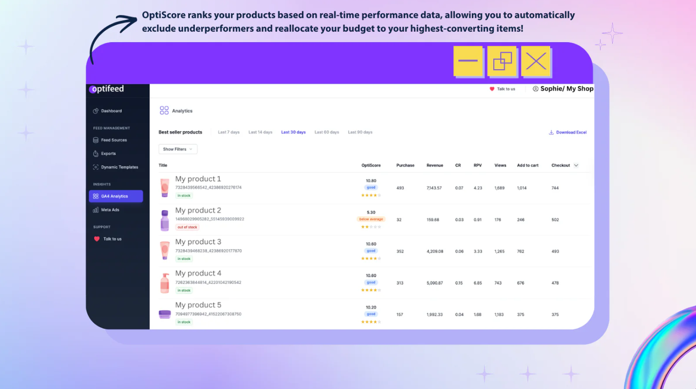This screenshot has width=696, height=389.
Task: Click My product 4 pump bottle thumbnail
Action: [x=164, y=283]
